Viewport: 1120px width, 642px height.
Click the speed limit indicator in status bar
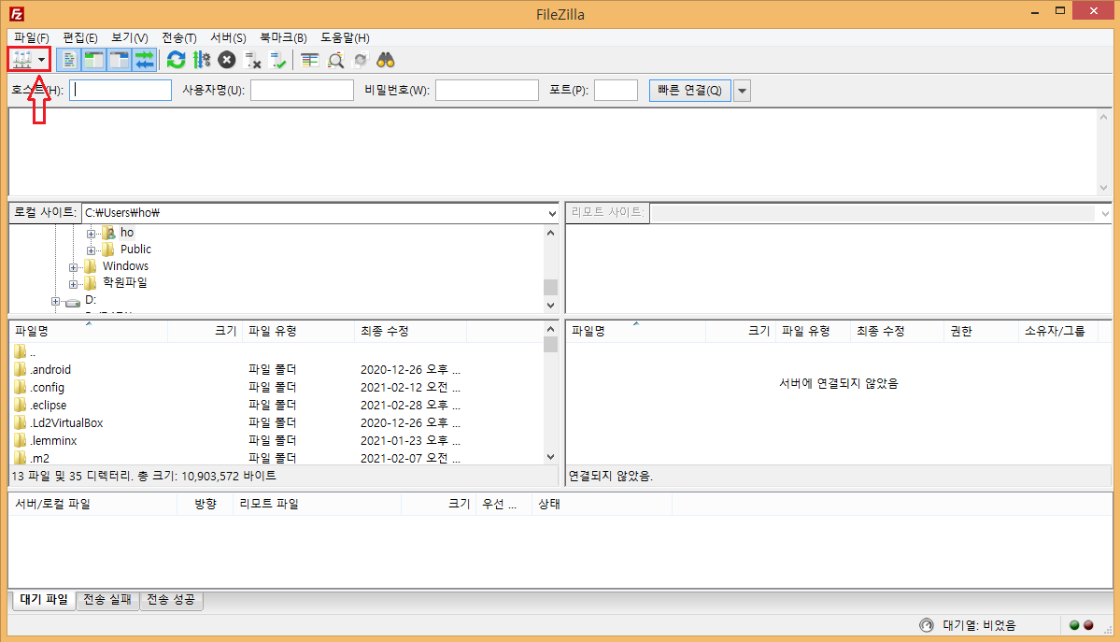(x=927, y=625)
